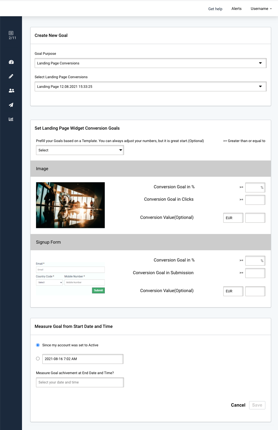Image resolution: width=278 pixels, height=430 pixels.
Task: Open Image Conversion Value EUR currency selector
Action: 233,218
